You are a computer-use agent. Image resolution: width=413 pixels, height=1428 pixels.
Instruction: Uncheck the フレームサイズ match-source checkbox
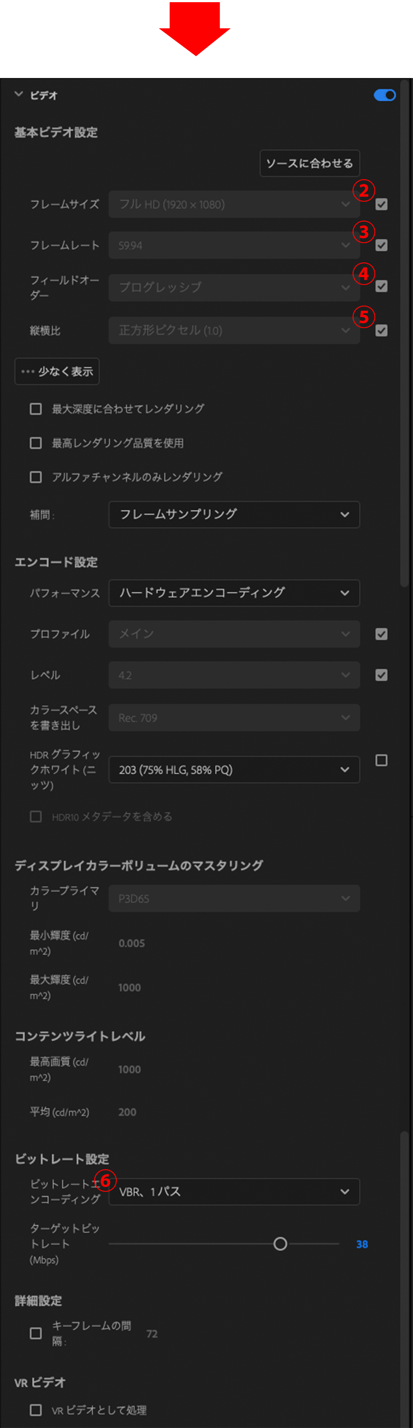381,204
